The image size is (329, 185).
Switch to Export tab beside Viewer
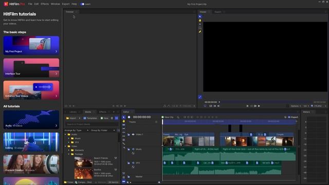[218, 12]
